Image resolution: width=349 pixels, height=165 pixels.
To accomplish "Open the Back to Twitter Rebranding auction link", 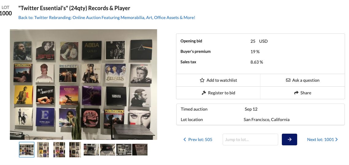I will (107, 18).
